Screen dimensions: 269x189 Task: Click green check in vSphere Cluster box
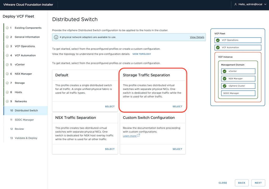pos(224,86)
